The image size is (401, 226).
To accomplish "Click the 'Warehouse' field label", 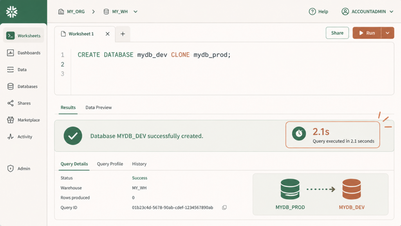I will [x=71, y=188].
